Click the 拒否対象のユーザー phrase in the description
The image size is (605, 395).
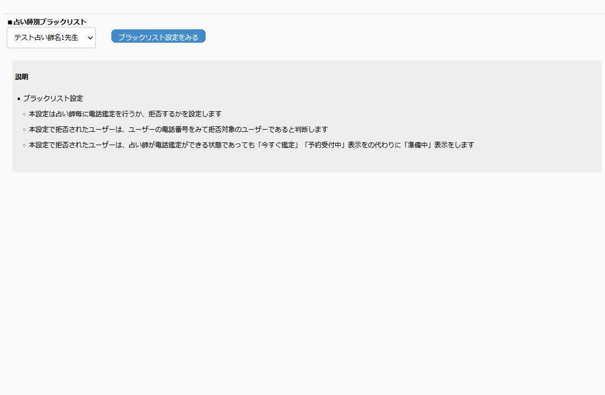239,129
